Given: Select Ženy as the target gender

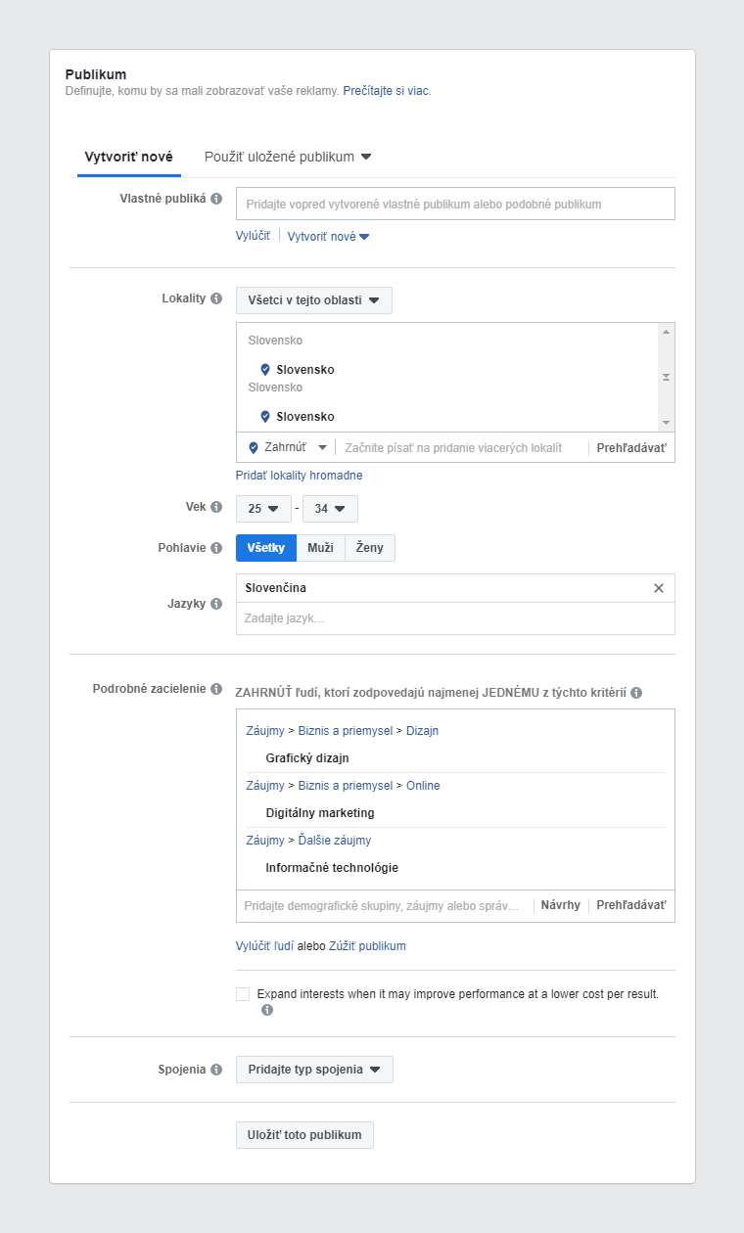Looking at the screenshot, I should click(x=369, y=548).
